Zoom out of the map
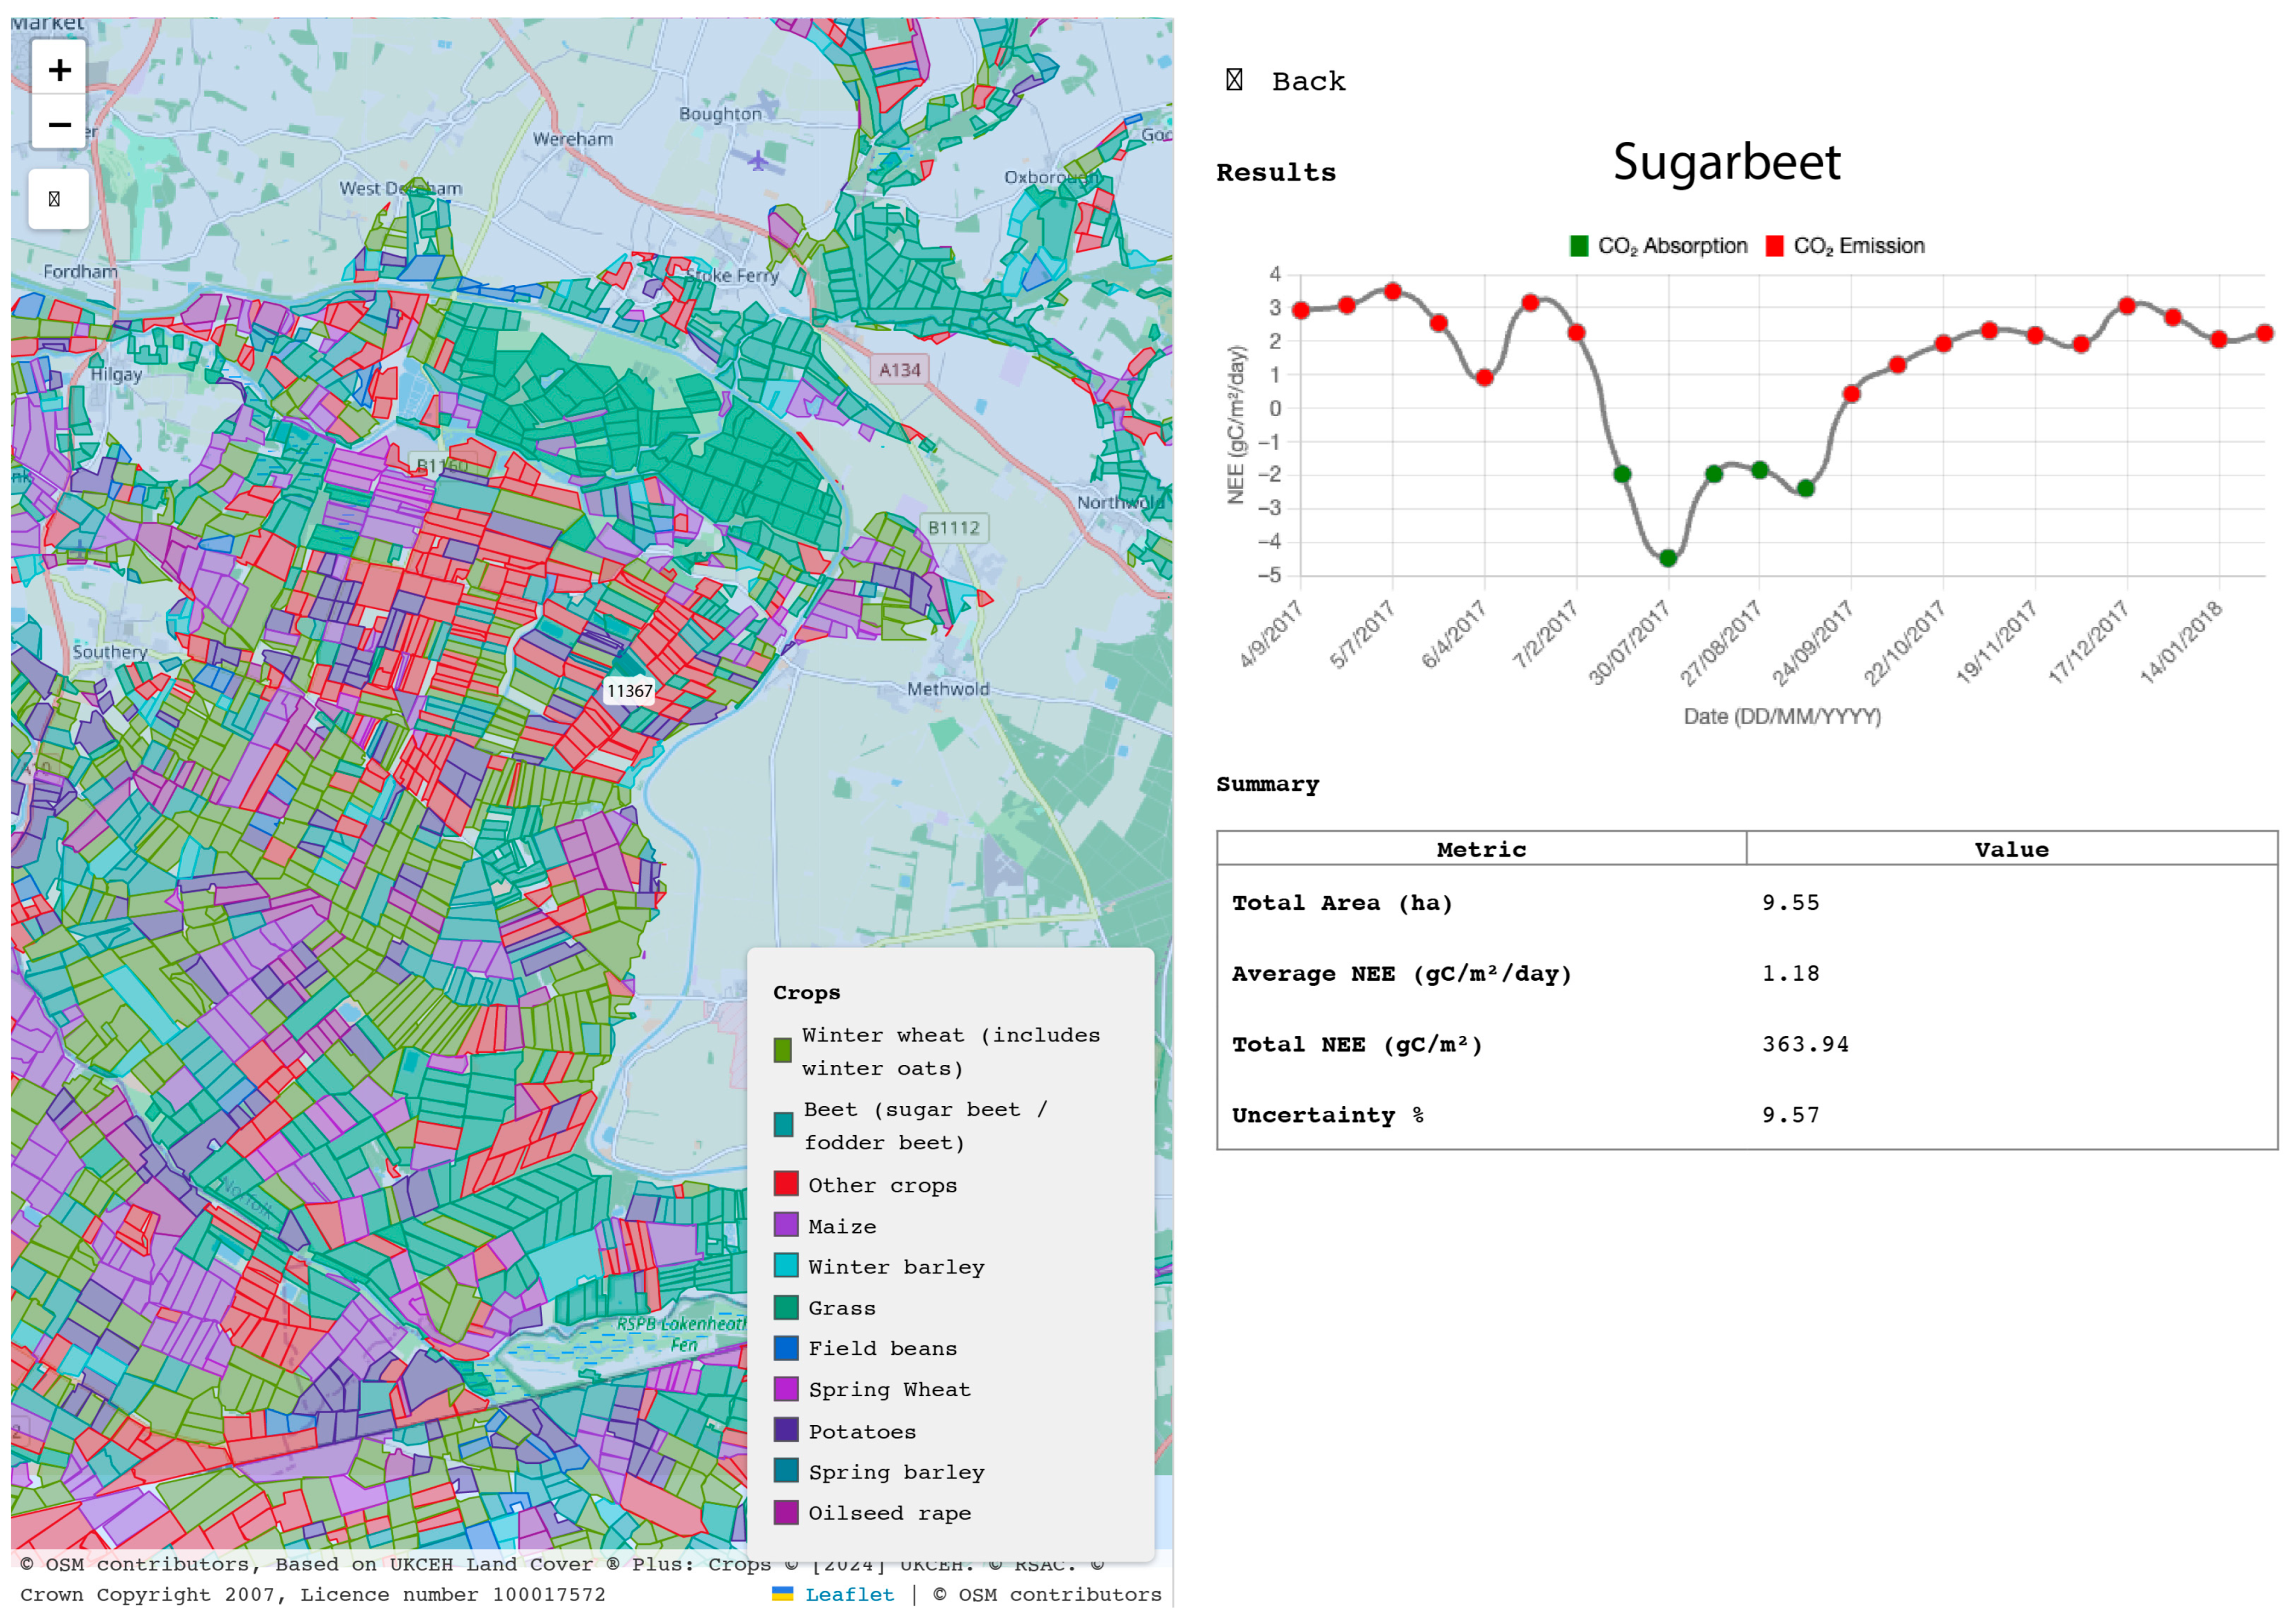2290x1624 pixels. point(59,124)
